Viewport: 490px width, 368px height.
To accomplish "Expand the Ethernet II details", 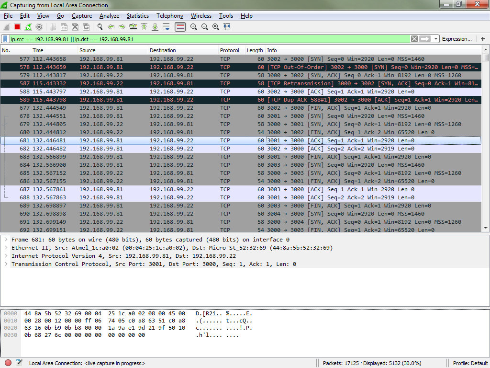I will 6,248.
